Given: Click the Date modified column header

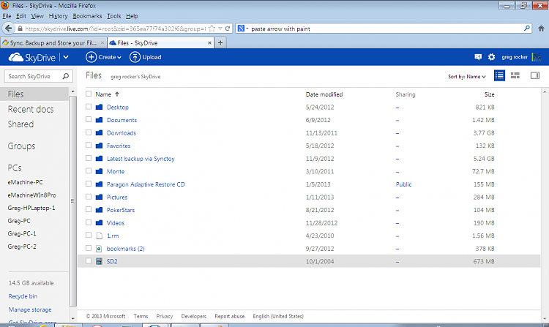Looking at the screenshot, I should coord(324,94).
